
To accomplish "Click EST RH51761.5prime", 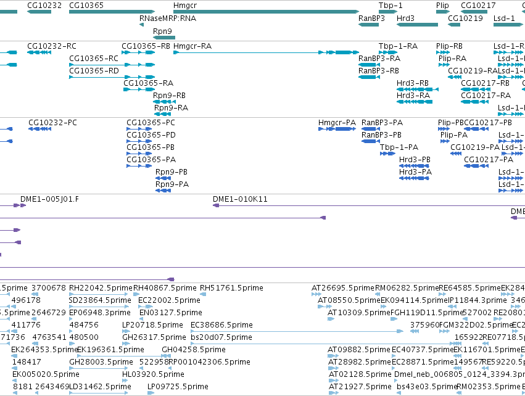I will pos(231,288).
